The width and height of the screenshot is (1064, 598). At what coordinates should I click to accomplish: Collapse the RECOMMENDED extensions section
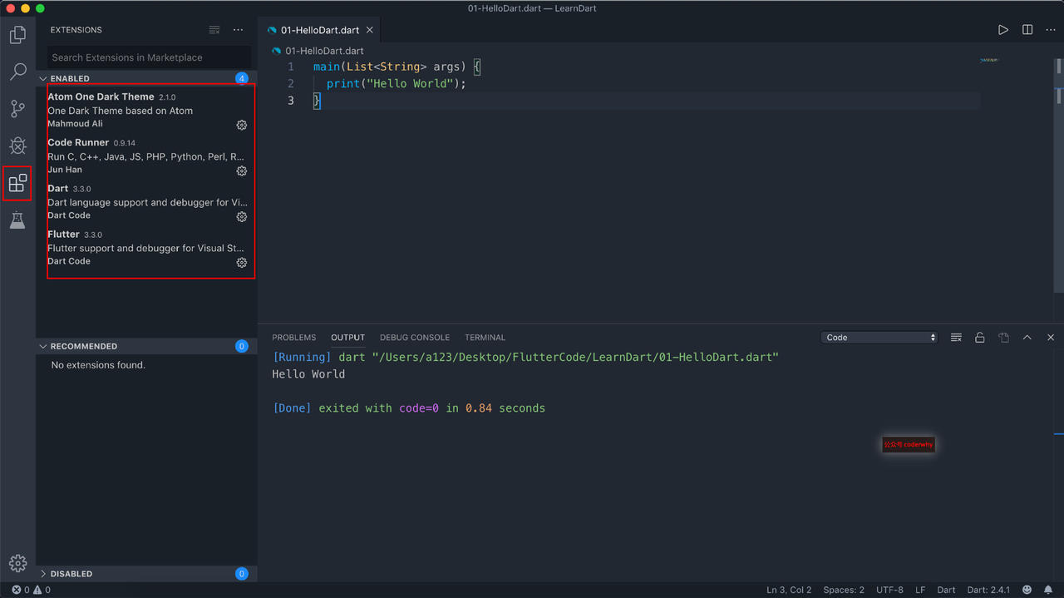pyautogui.click(x=146, y=346)
